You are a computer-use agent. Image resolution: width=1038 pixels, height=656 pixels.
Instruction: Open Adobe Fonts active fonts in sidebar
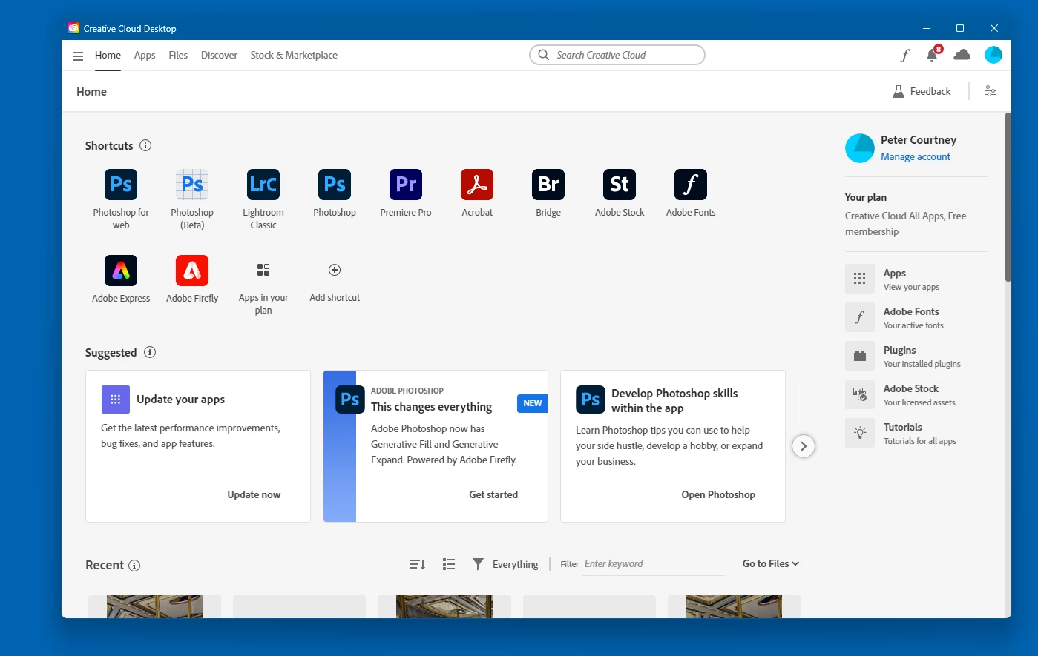(916, 318)
